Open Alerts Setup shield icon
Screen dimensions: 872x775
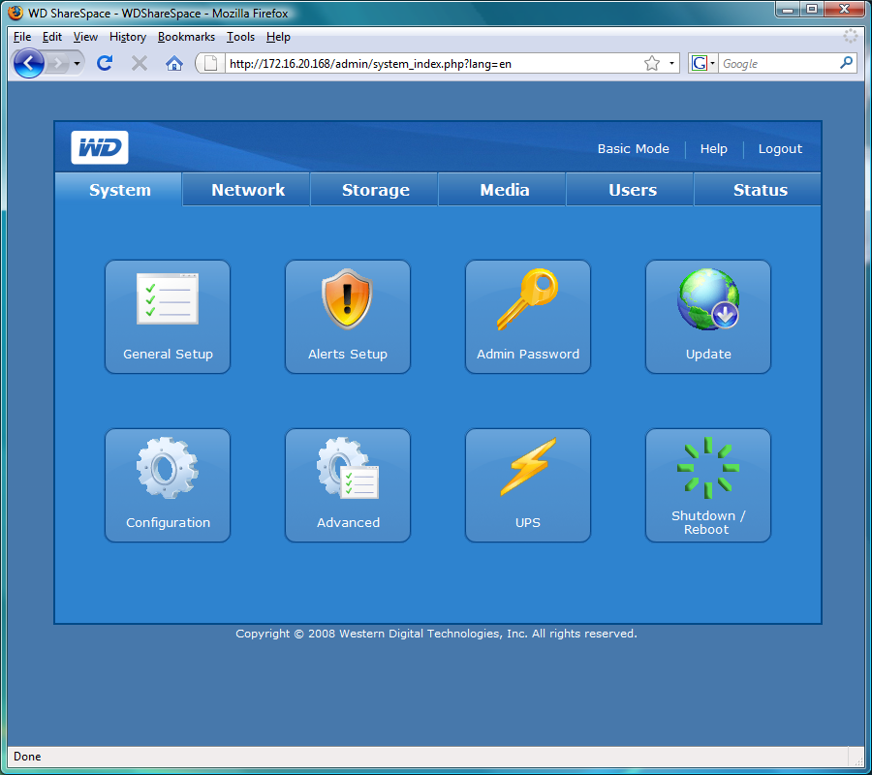coord(347,299)
